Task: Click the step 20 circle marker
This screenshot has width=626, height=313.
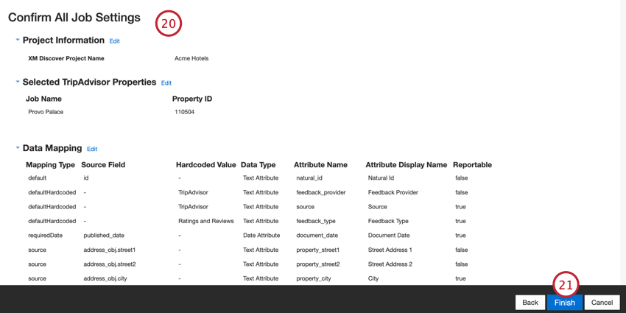Action: click(x=169, y=24)
